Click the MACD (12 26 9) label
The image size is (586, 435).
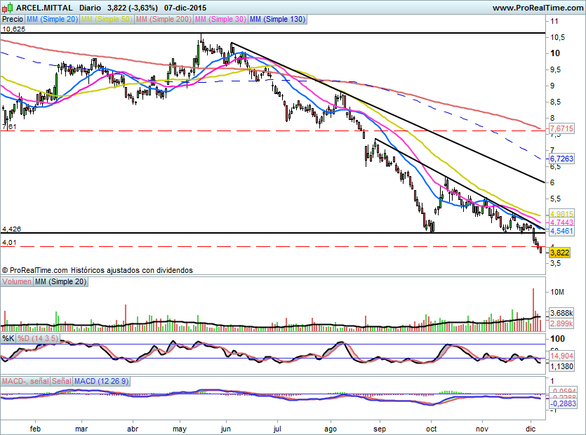click(x=101, y=381)
